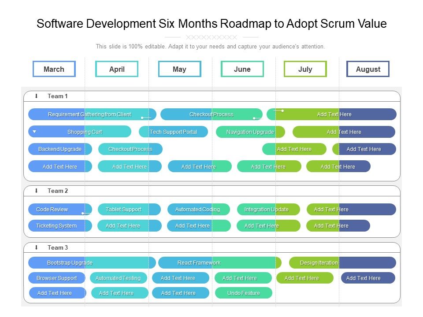Click connector handle on Requirement Gathering bar
The height and width of the screenshot is (317, 423).
click(x=142, y=118)
